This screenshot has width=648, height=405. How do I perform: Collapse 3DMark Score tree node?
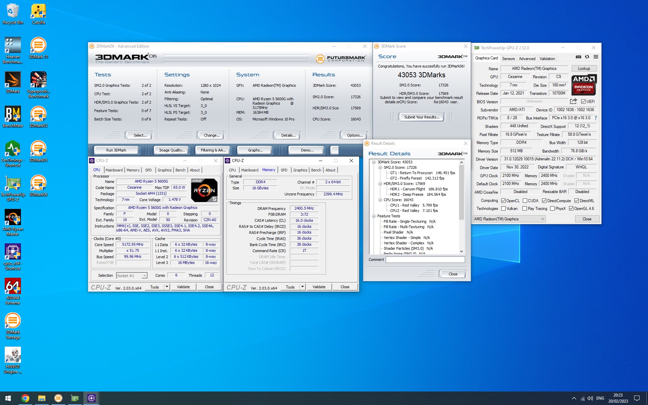(374, 162)
